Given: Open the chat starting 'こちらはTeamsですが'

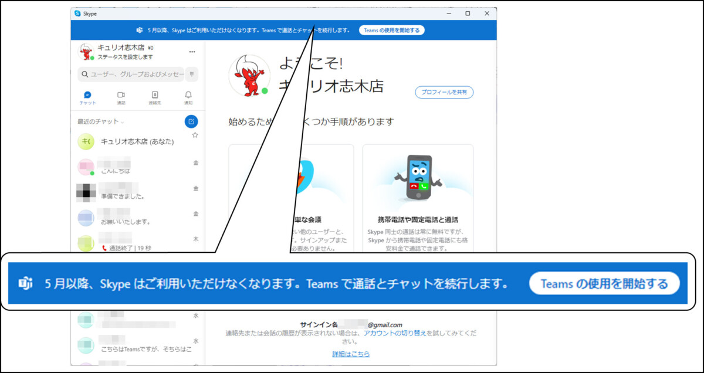Looking at the screenshot, I should pyautogui.click(x=138, y=345).
